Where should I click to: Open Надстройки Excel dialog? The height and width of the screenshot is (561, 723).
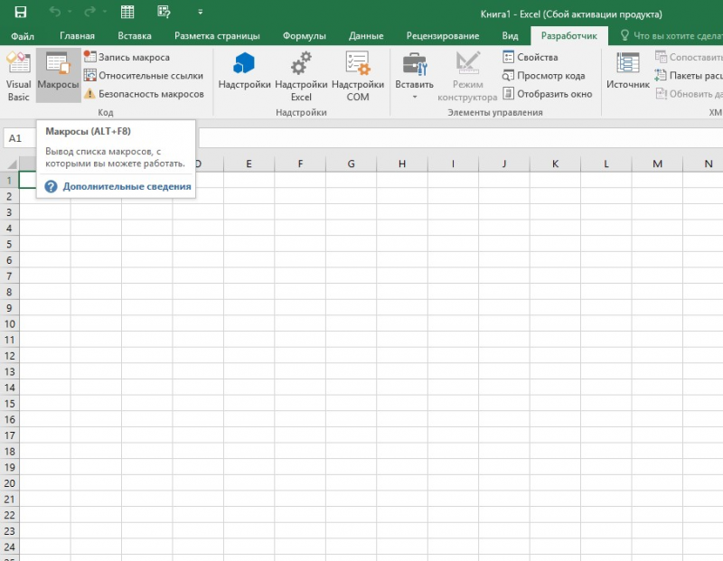[301, 76]
